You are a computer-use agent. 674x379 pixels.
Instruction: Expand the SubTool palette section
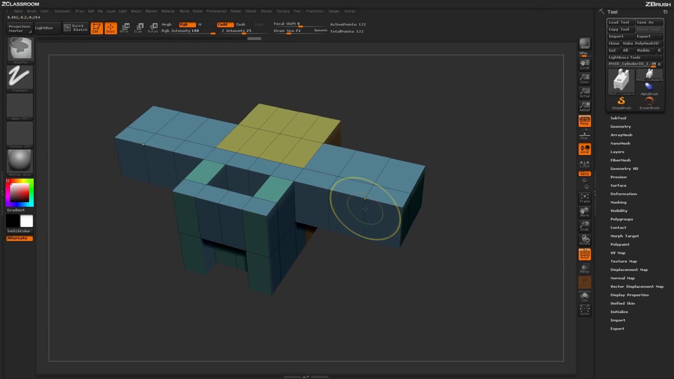coord(618,118)
